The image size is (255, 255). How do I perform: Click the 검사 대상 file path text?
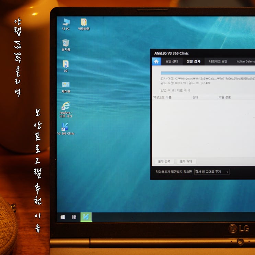coord(208,79)
